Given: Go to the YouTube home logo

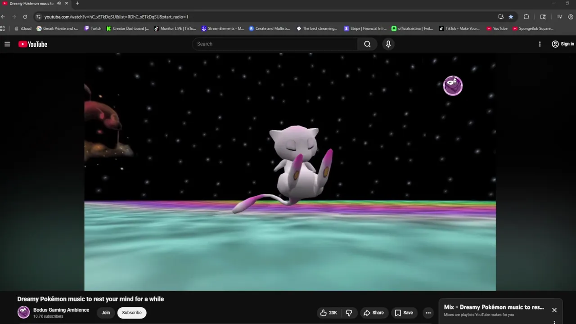Looking at the screenshot, I should pyautogui.click(x=33, y=44).
